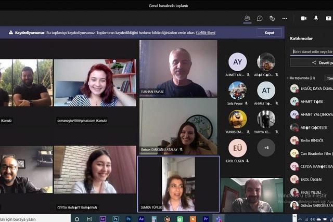Open the volume icon in system tray

coord(312,219)
